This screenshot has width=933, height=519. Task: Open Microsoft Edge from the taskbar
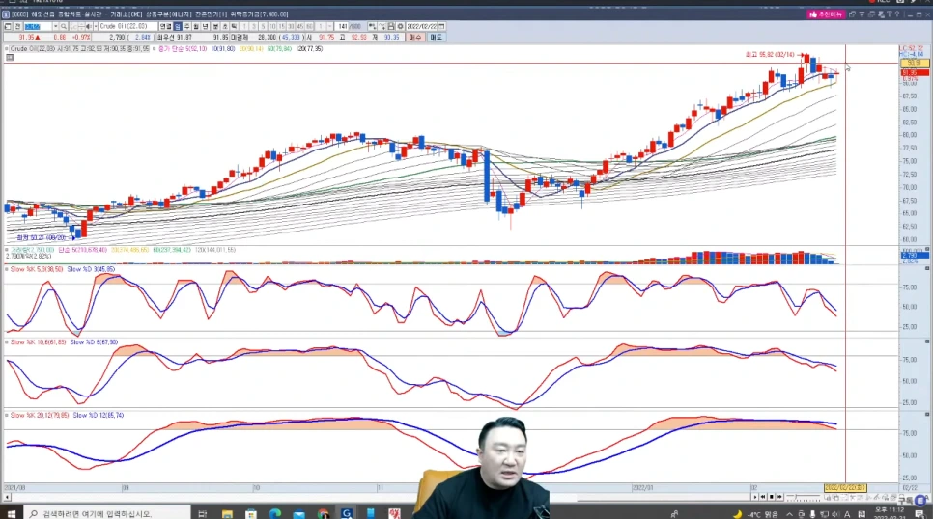coord(275,513)
